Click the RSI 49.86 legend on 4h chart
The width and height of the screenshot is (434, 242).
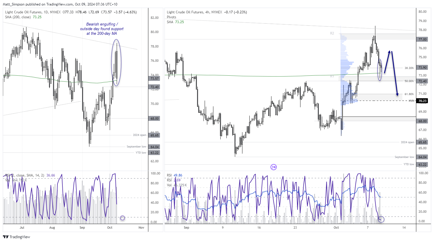[x=174, y=175]
